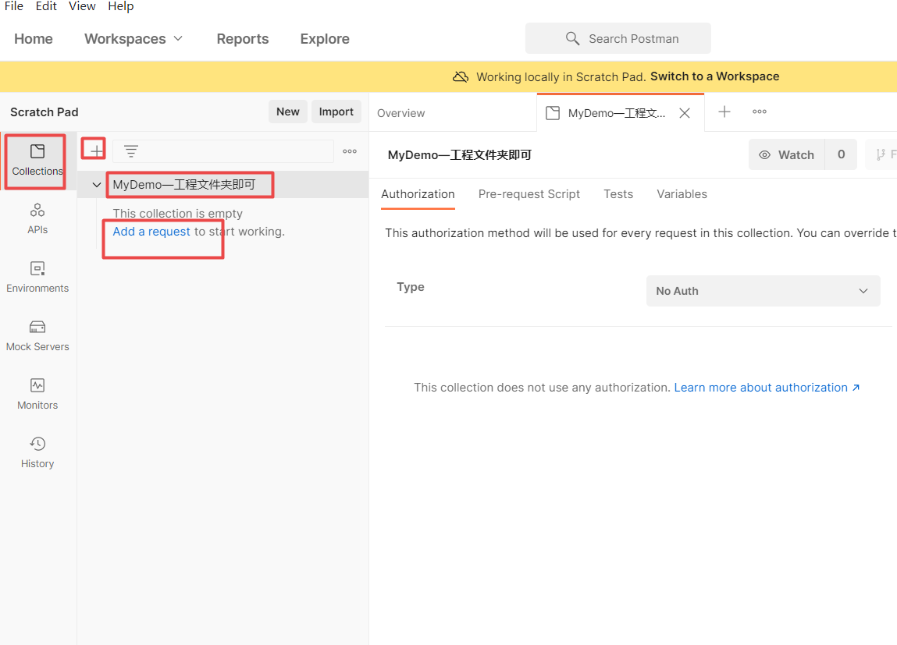Open the Monitors sidebar section
897x645 pixels.
[37, 394]
